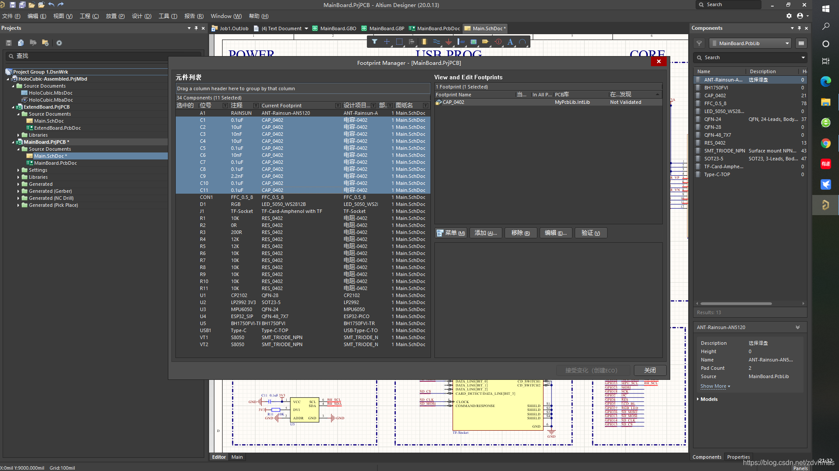Click the open file folder icon
Image resolution: width=839 pixels, height=471 pixels.
click(32, 5)
